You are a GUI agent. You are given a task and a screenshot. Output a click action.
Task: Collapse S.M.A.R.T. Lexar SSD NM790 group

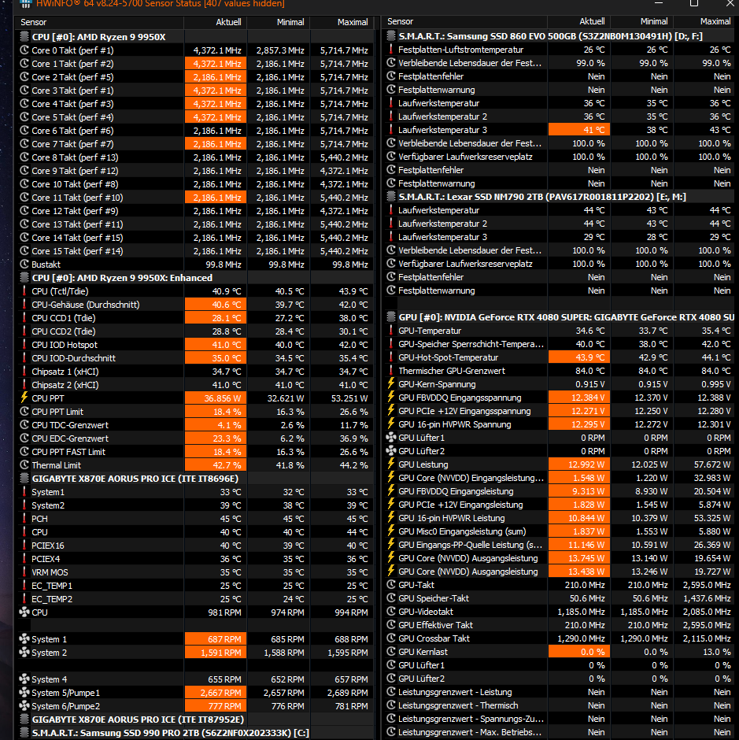pos(390,197)
